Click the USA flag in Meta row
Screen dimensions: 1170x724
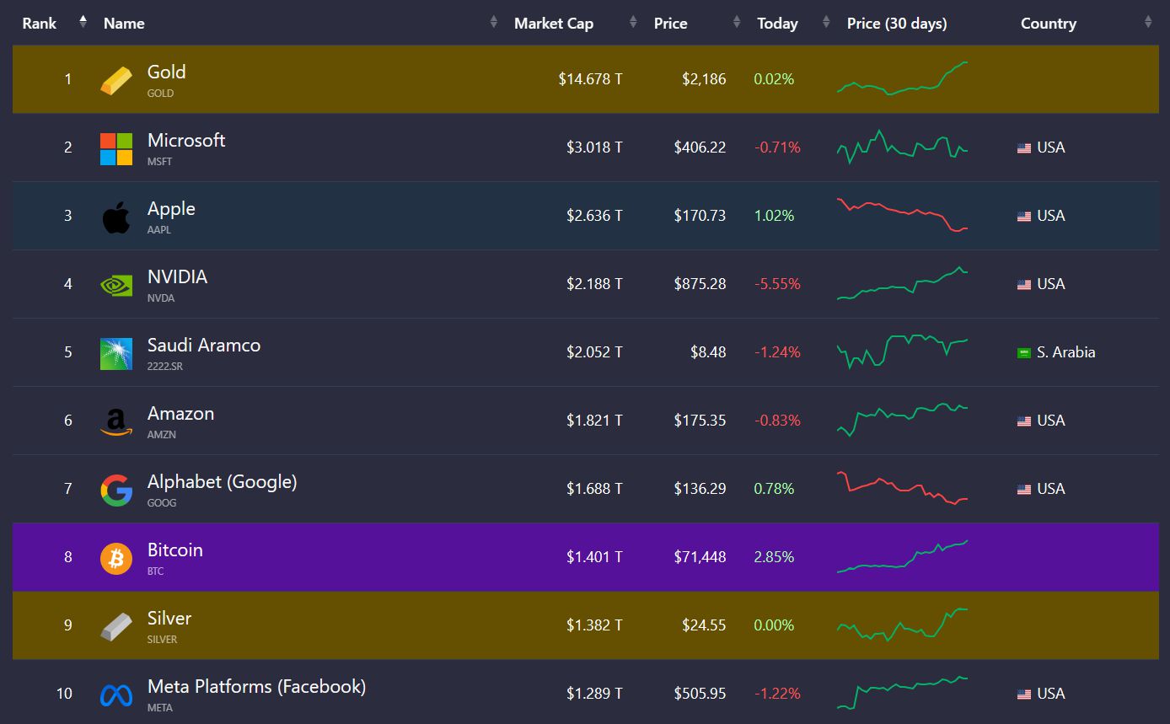pyautogui.click(x=1024, y=695)
